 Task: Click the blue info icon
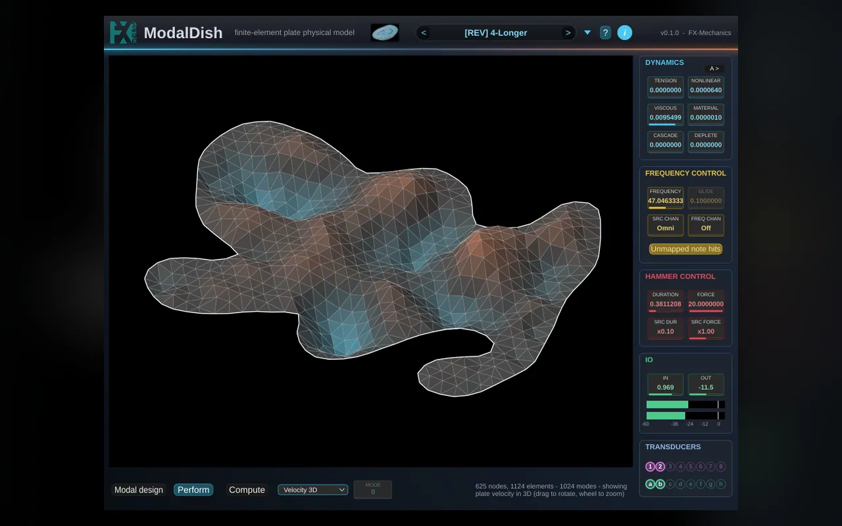click(x=624, y=32)
